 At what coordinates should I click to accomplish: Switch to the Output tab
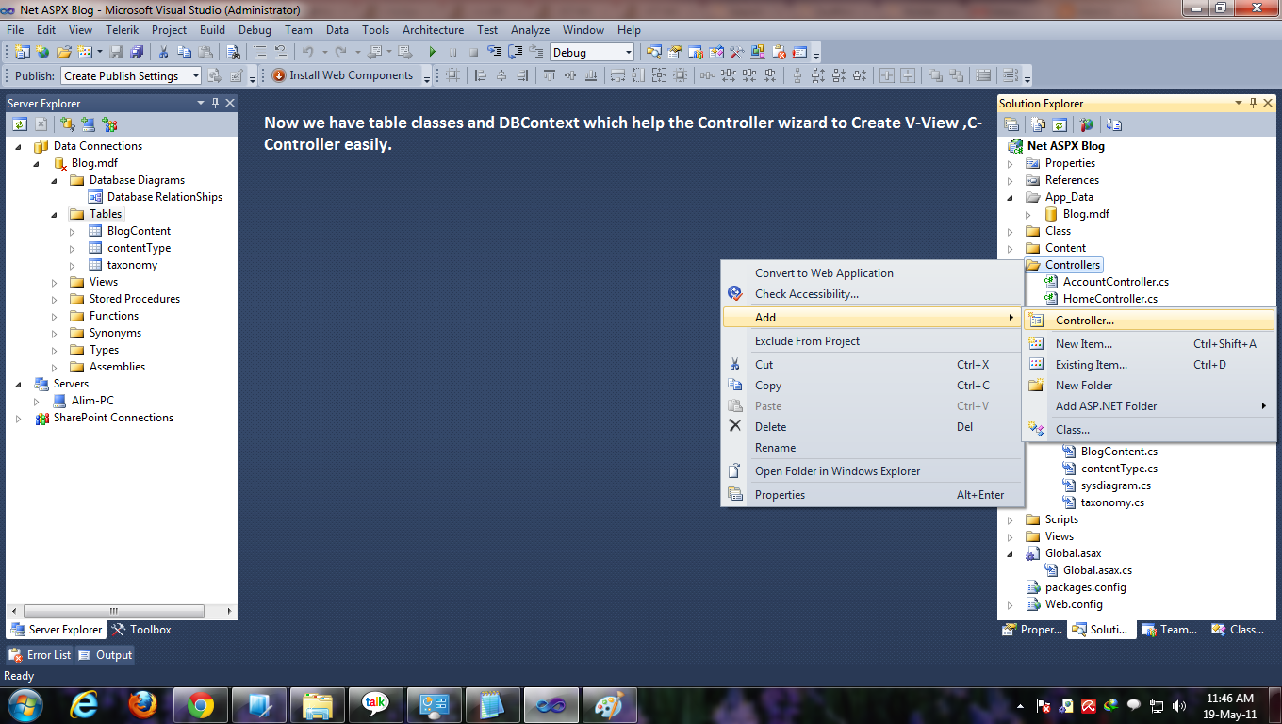pos(112,654)
